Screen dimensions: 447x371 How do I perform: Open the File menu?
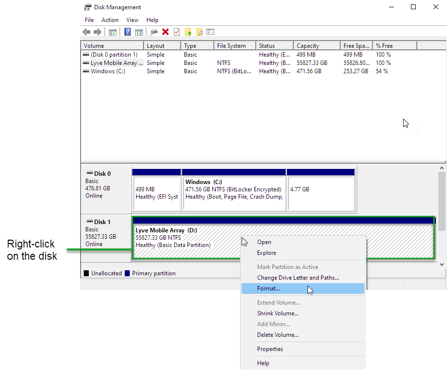89,20
